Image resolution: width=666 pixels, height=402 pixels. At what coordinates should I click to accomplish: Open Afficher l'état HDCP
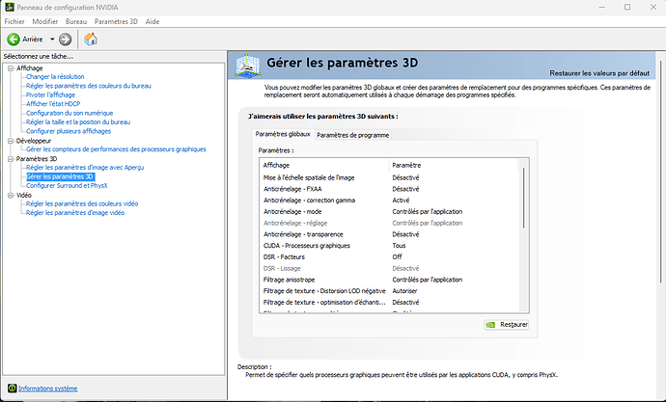[x=53, y=104]
